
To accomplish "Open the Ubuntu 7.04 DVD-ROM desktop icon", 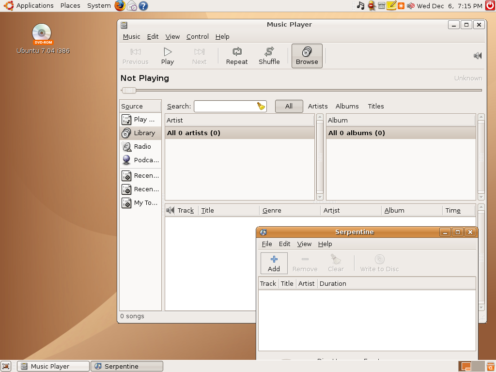I will (x=43, y=39).
